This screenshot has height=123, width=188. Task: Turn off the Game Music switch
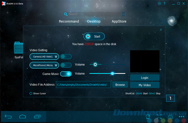(x=66, y=74)
